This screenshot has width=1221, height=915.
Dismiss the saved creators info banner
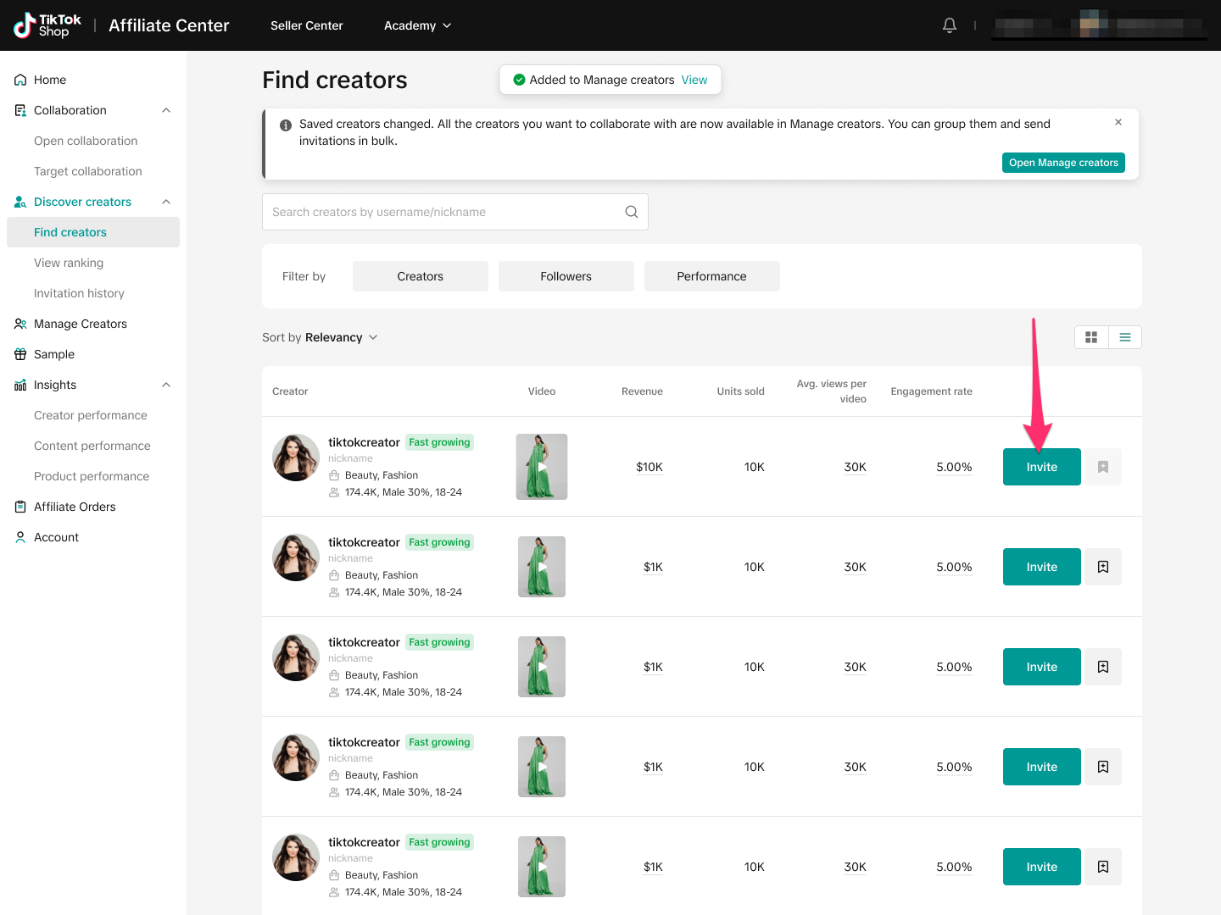(x=1118, y=122)
